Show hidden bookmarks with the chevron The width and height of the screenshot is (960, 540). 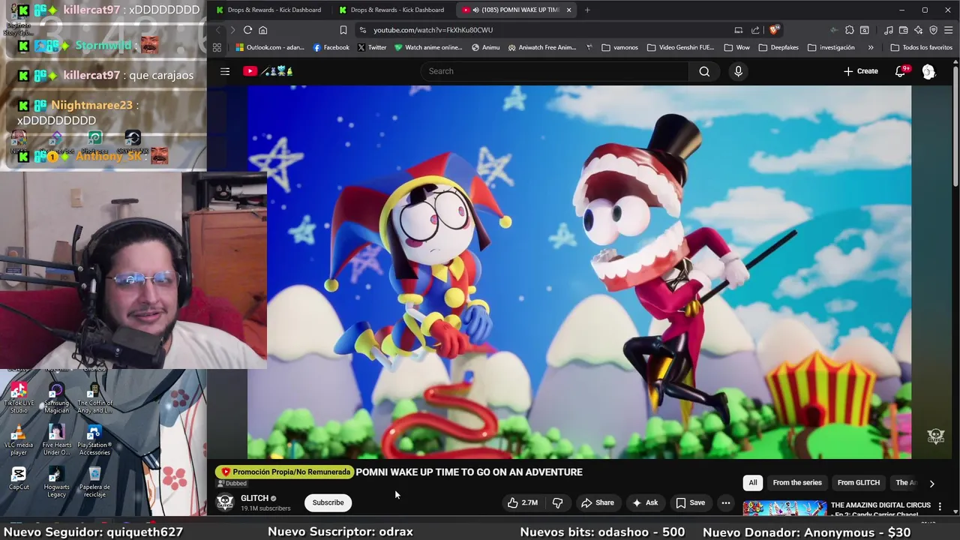870,47
